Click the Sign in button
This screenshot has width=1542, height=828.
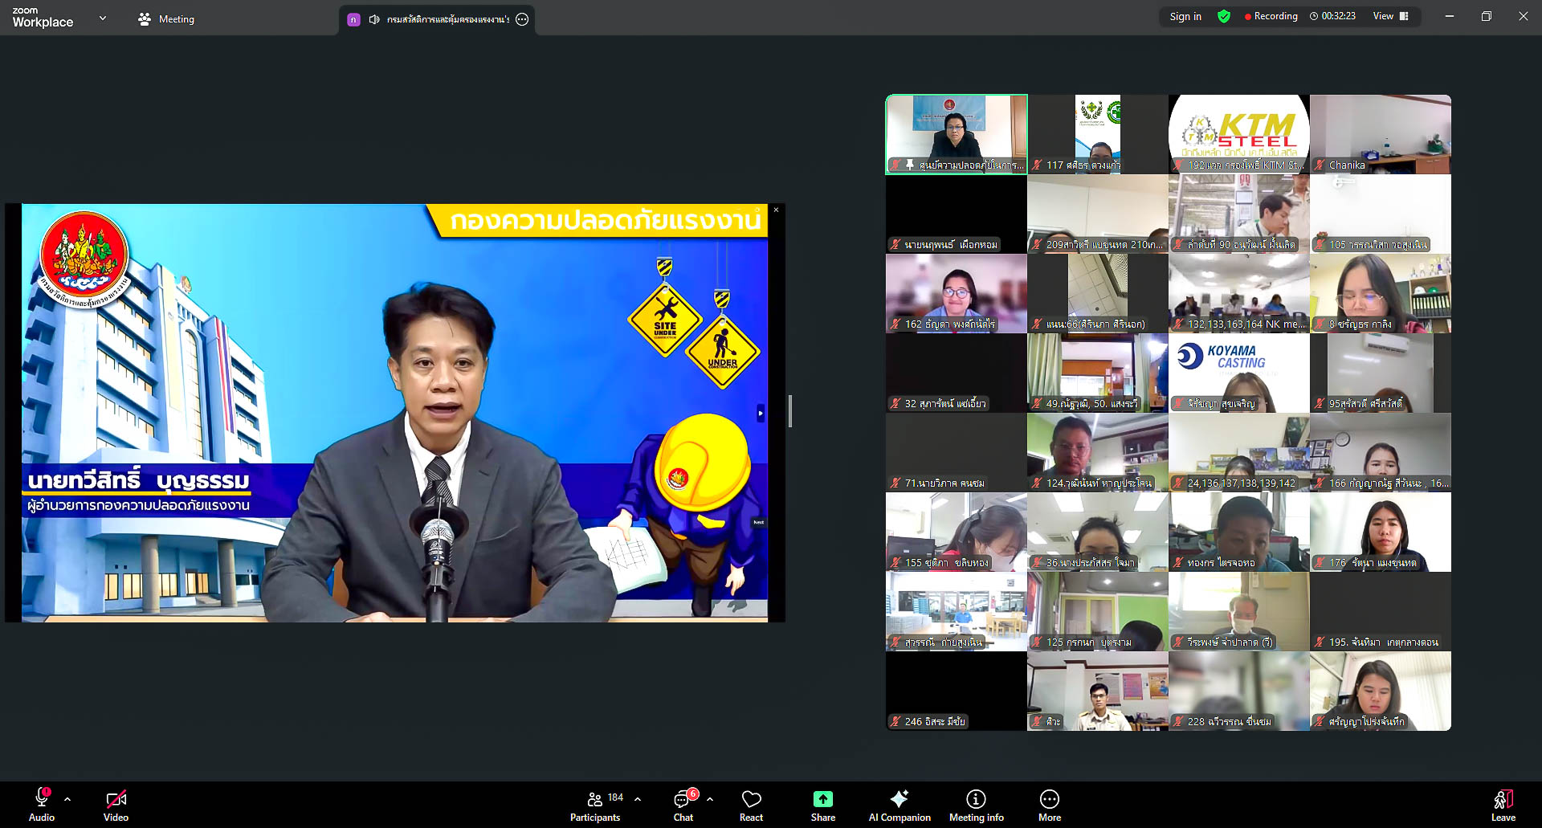pyautogui.click(x=1185, y=16)
